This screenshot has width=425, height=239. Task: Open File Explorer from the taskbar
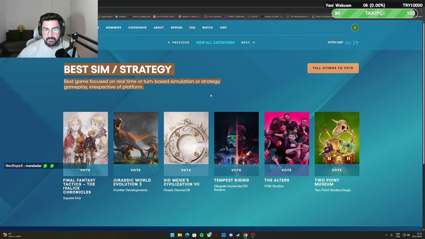click(x=180, y=235)
